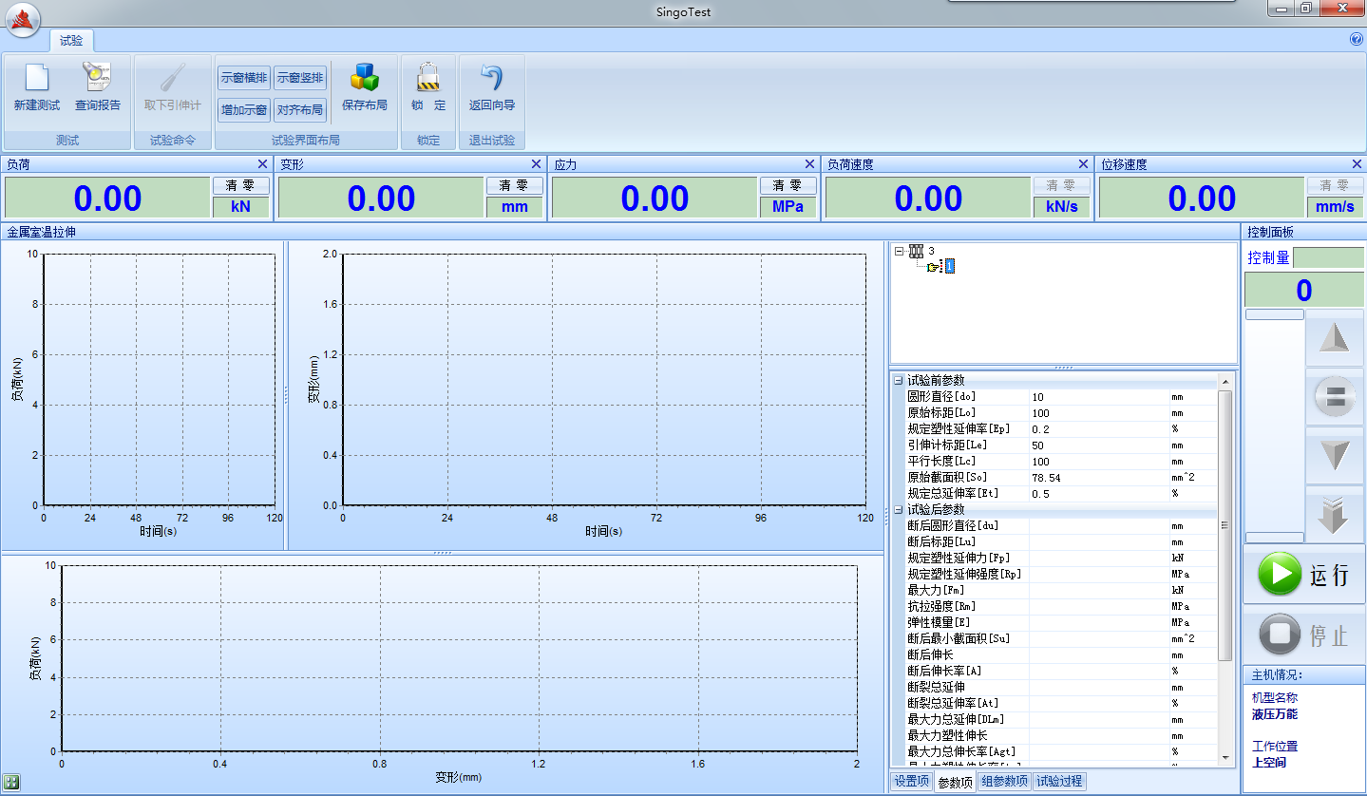Click the 锁定 padlock icon
This screenshot has width=1367, height=796.
point(428,78)
